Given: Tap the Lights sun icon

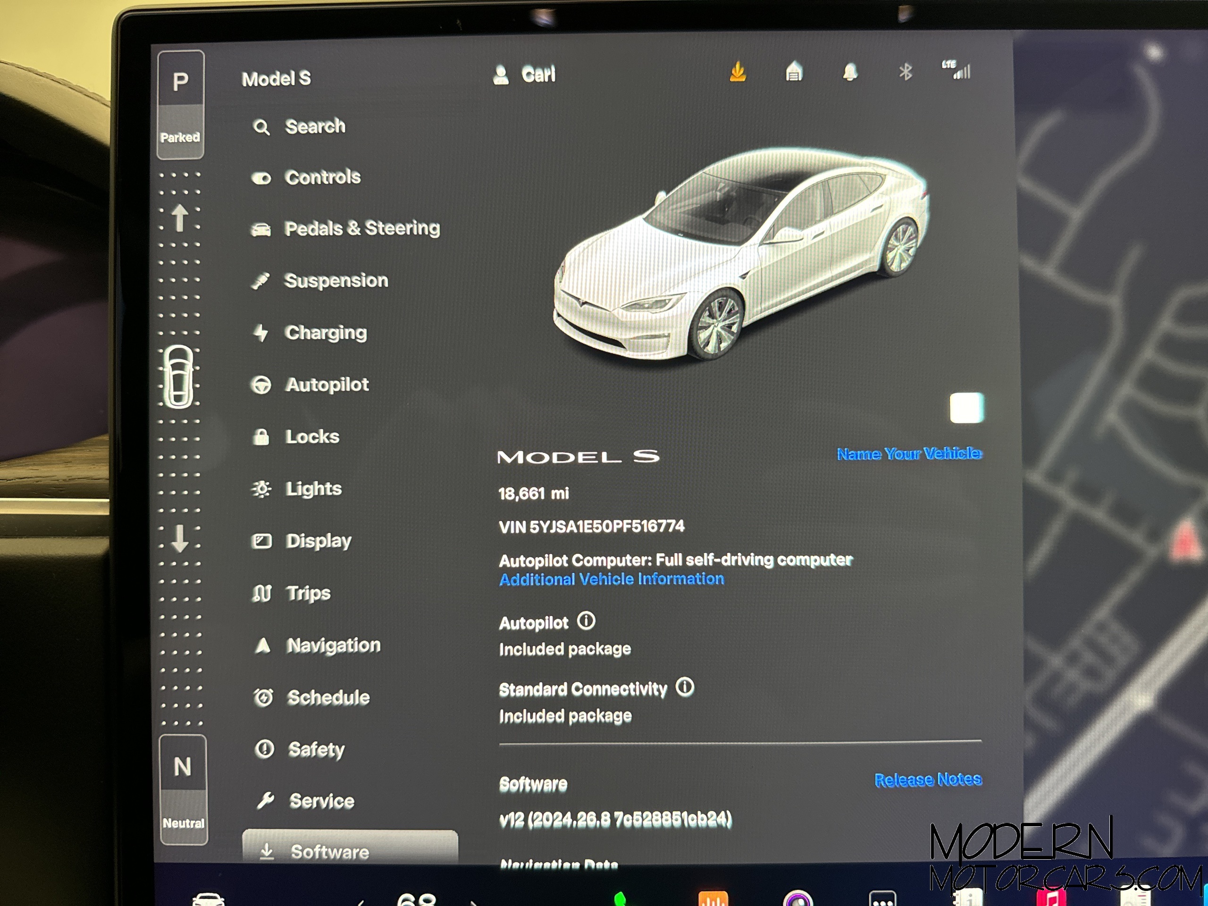Looking at the screenshot, I should pos(261,489).
